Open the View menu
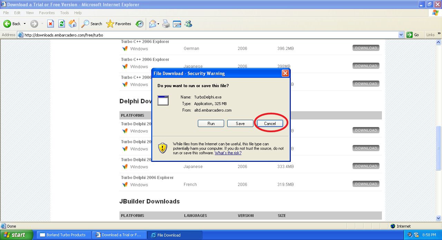Screen dimensions: 442x240 click(x=30, y=13)
